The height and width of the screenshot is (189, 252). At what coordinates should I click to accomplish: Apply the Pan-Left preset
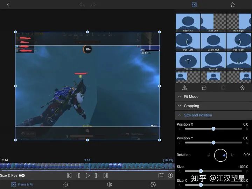[188, 42]
